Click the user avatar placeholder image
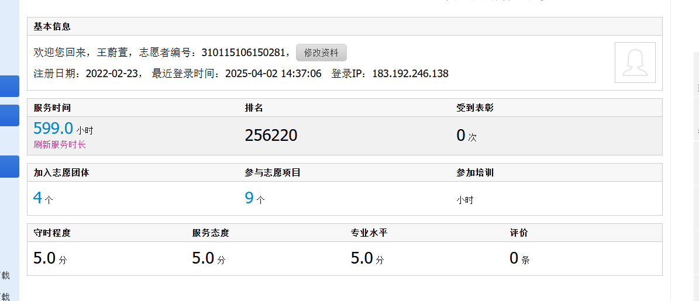The image size is (699, 301). pos(635,63)
